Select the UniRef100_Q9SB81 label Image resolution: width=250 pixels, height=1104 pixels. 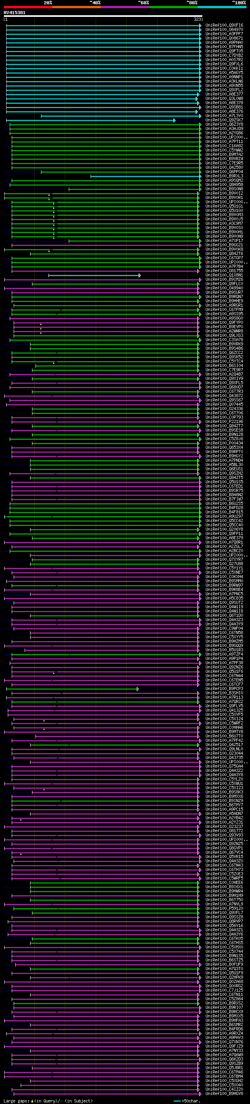[224, 107]
